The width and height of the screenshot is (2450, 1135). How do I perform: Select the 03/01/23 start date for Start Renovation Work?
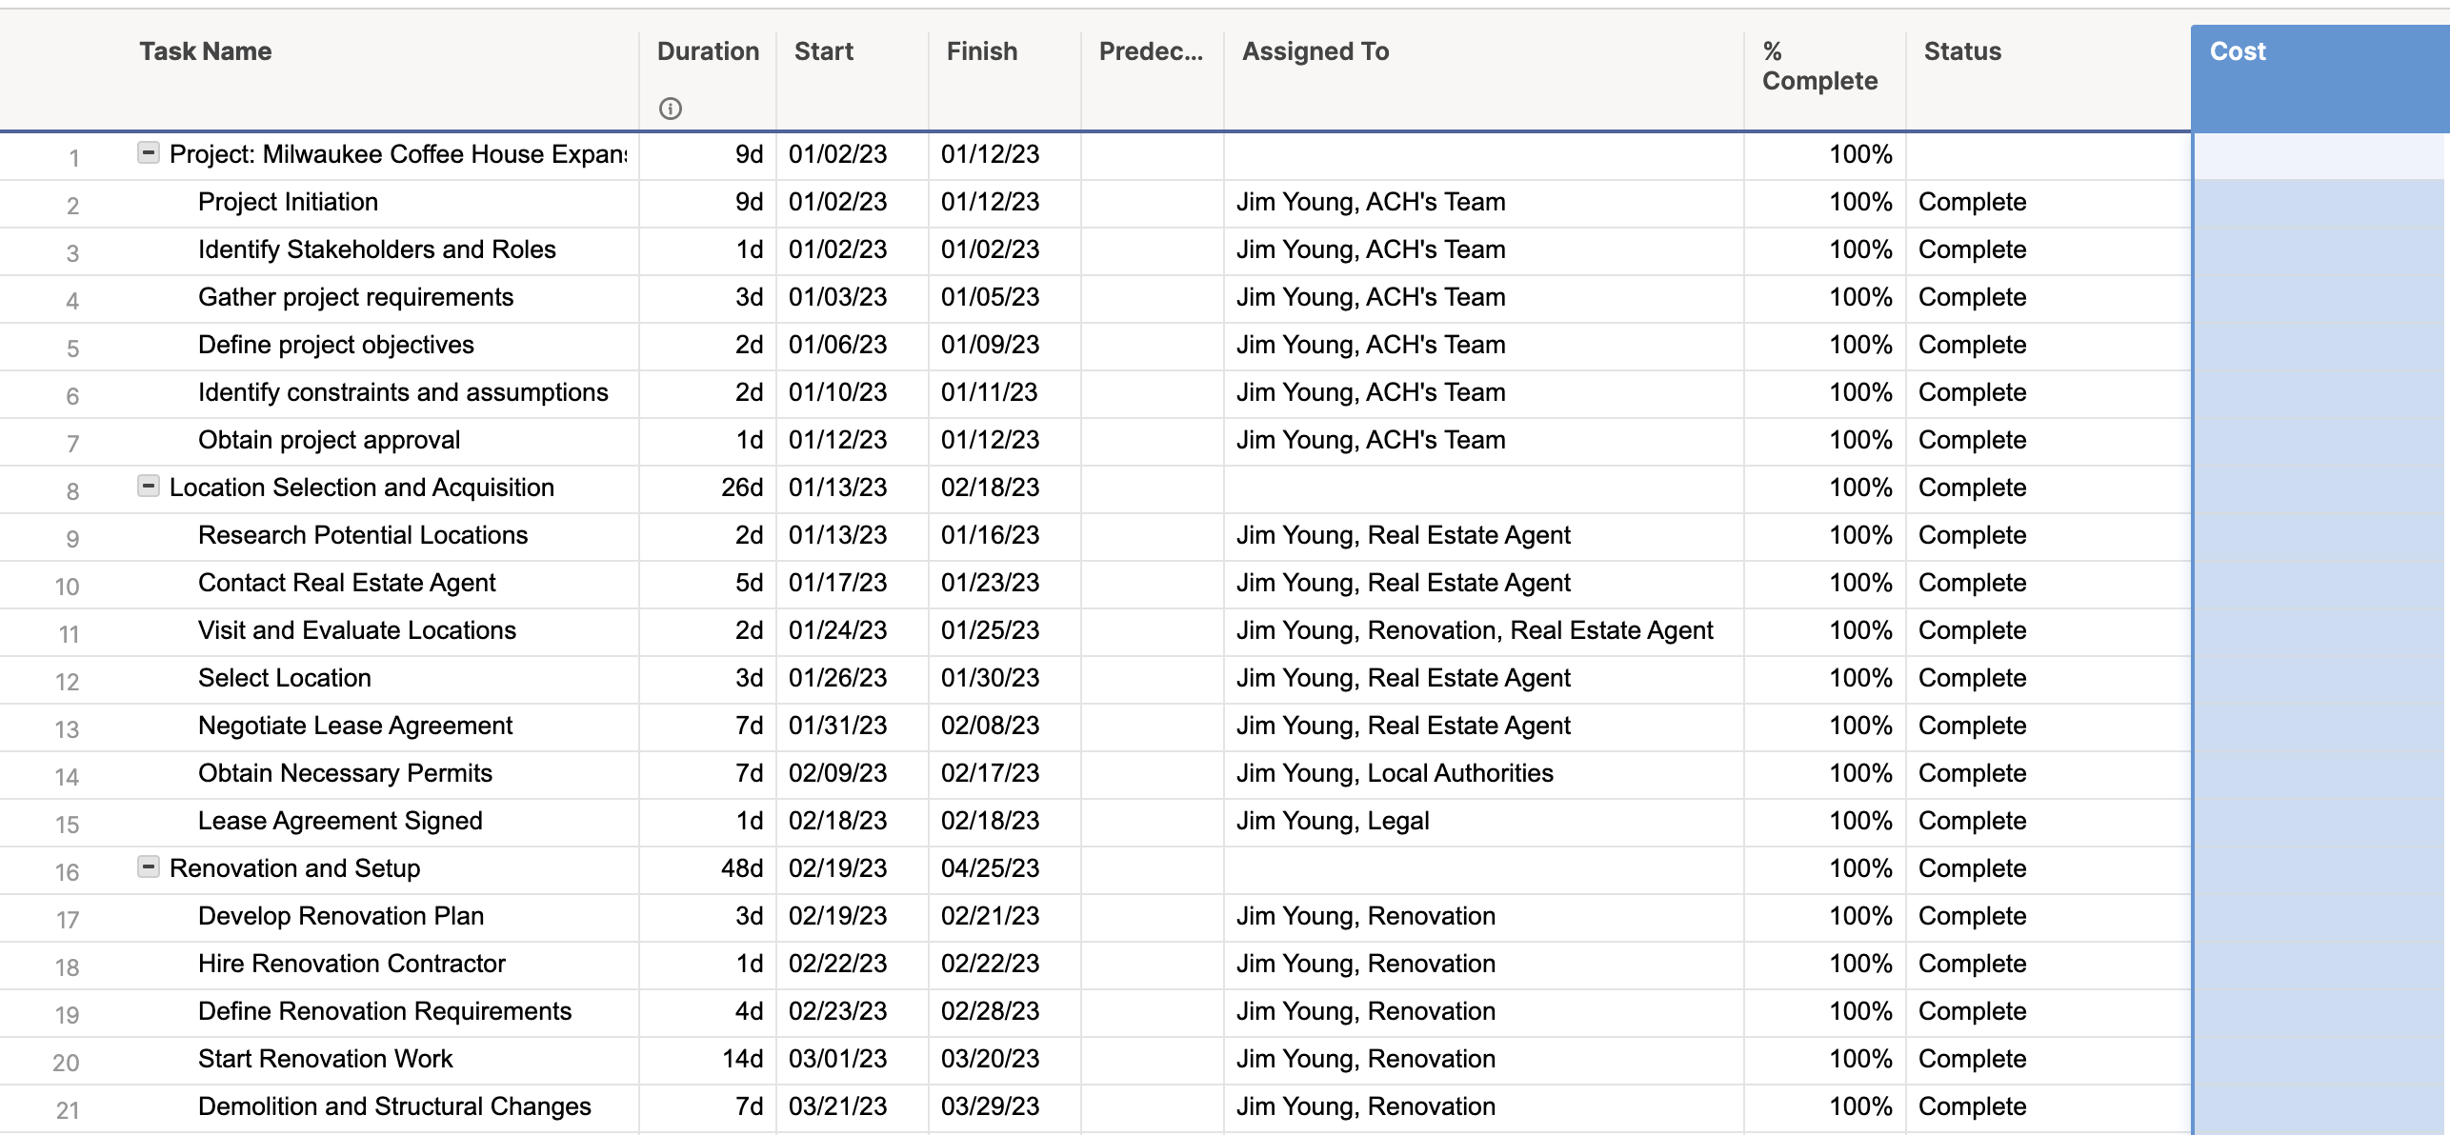[x=838, y=1058]
